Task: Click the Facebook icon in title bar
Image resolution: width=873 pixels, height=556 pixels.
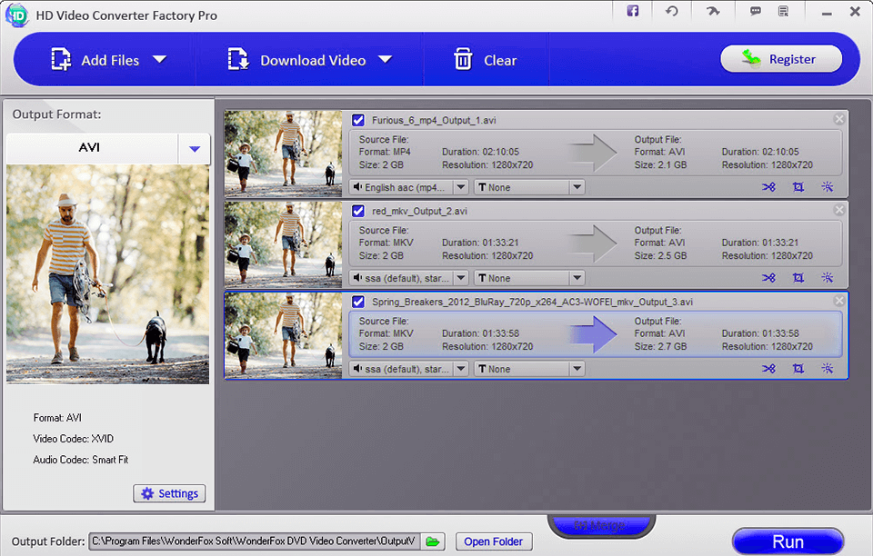Action: tap(632, 11)
